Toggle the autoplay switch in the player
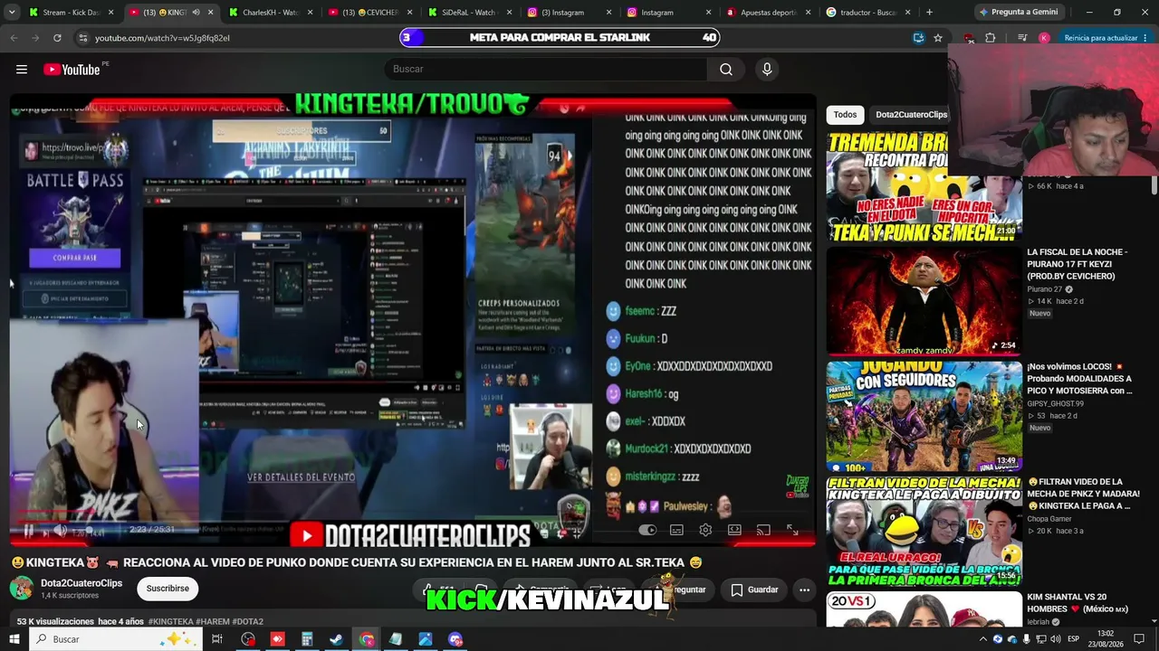 coord(647,531)
